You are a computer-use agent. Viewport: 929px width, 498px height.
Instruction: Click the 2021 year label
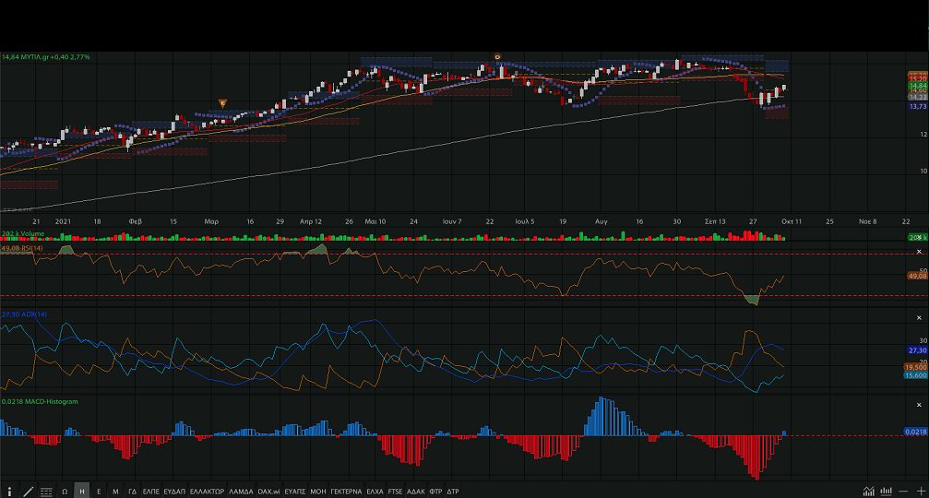coord(63,221)
